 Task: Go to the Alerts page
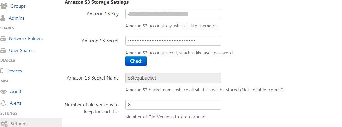click(16, 103)
